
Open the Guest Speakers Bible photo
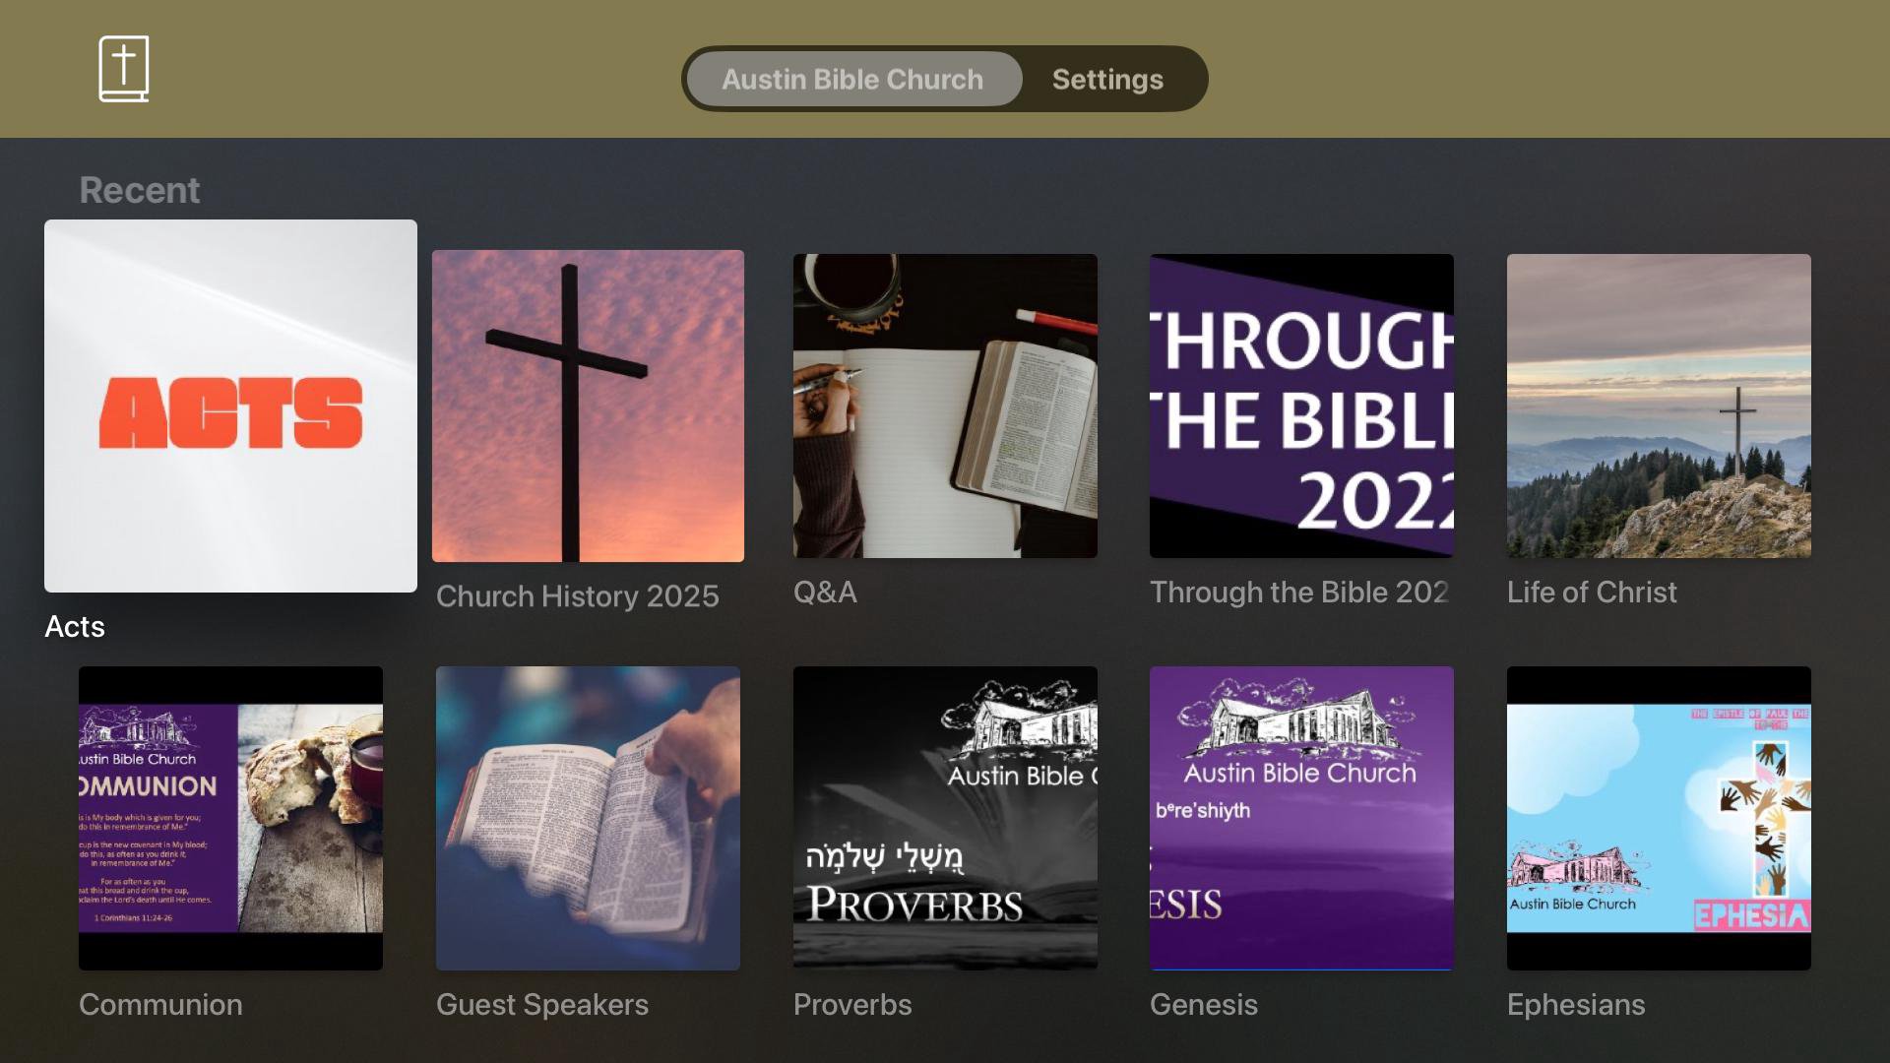[588, 818]
